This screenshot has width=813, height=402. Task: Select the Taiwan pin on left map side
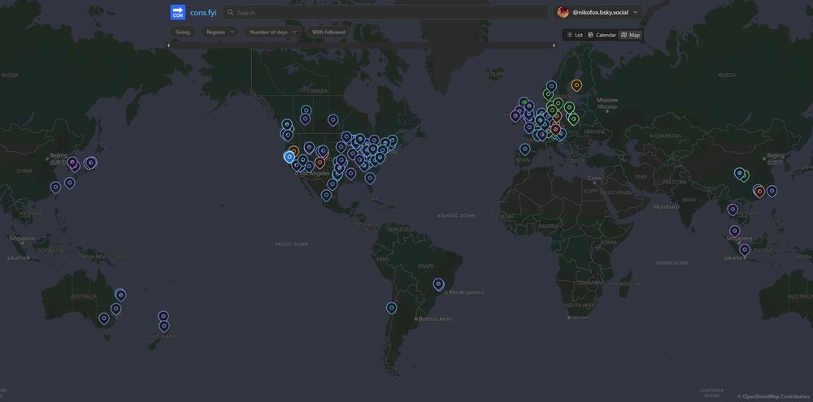[55, 187]
